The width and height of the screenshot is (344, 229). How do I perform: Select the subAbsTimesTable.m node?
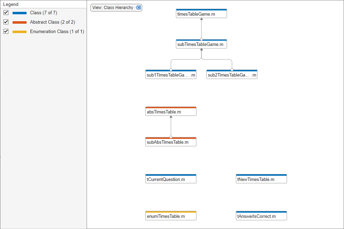171,142
